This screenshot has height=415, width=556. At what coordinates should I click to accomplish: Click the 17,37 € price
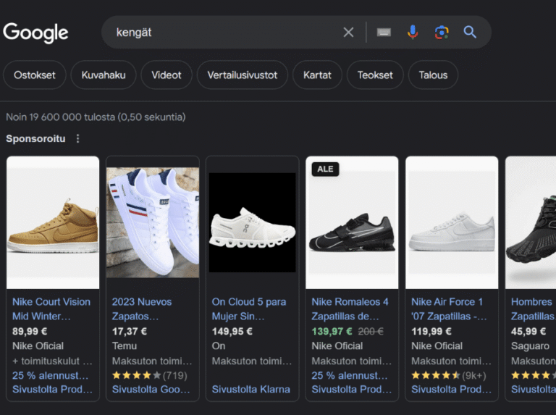(x=130, y=331)
